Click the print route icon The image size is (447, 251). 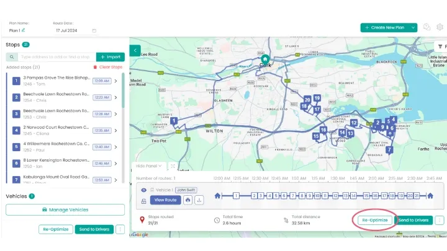pos(188,200)
